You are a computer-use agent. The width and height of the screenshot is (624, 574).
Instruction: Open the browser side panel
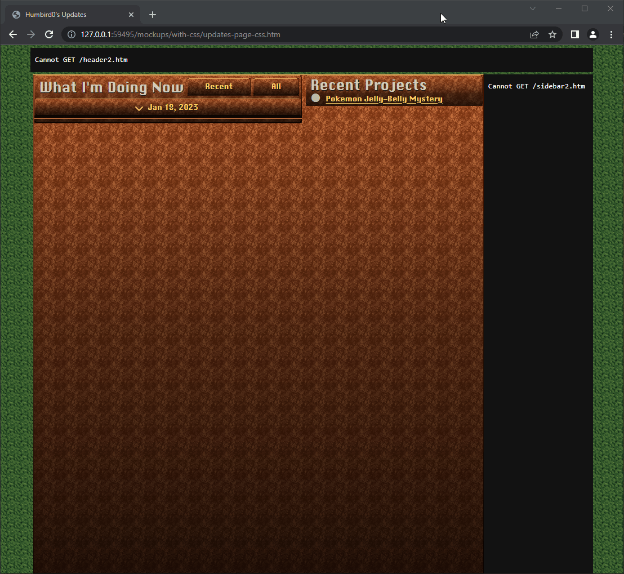click(x=574, y=34)
